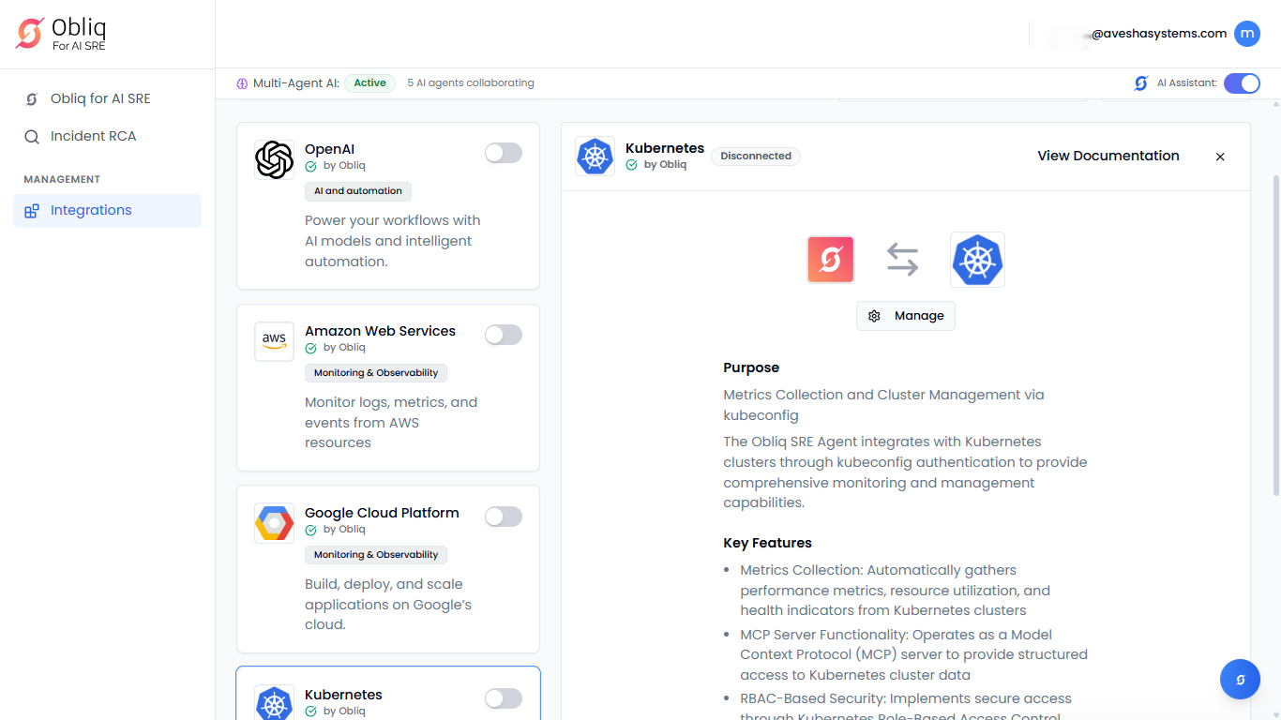The image size is (1281, 720).
Task: Disable the AI Assistant switch
Action: coord(1242,83)
